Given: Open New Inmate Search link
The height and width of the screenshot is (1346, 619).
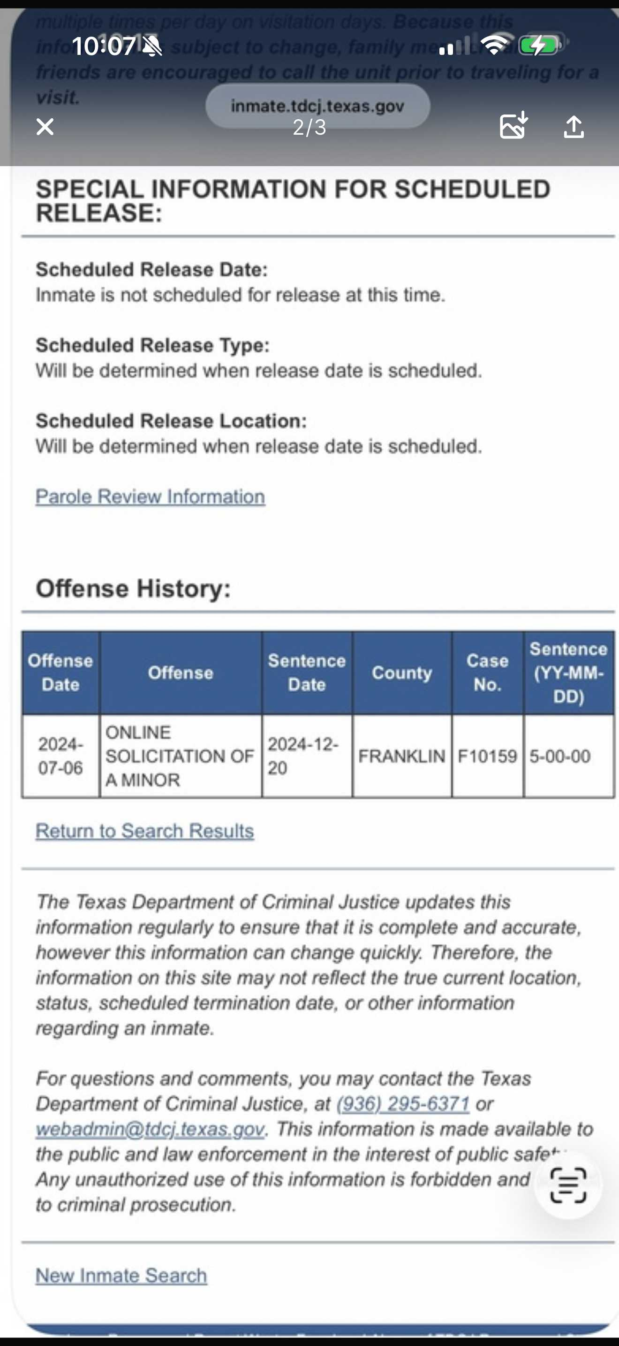Looking at the screenshot, I should tap(121, 1276).
